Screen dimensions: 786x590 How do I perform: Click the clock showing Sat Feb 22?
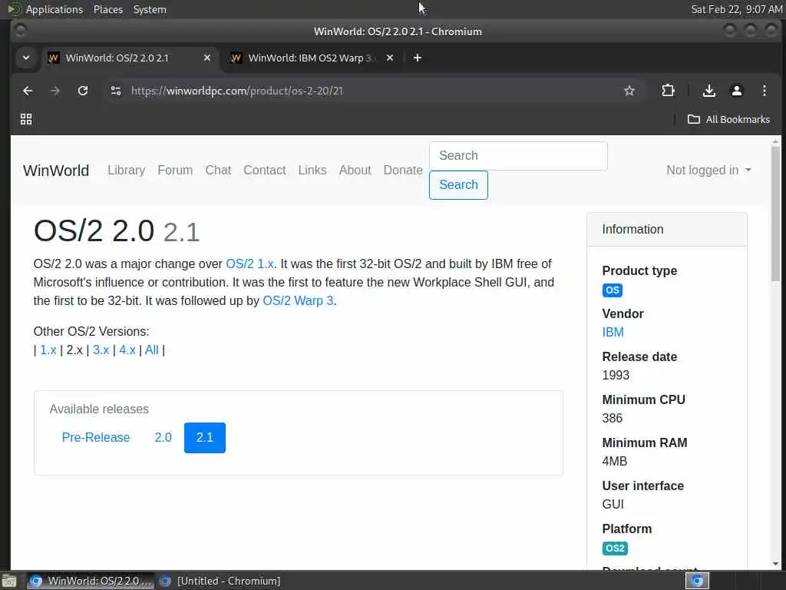(736, 9)
